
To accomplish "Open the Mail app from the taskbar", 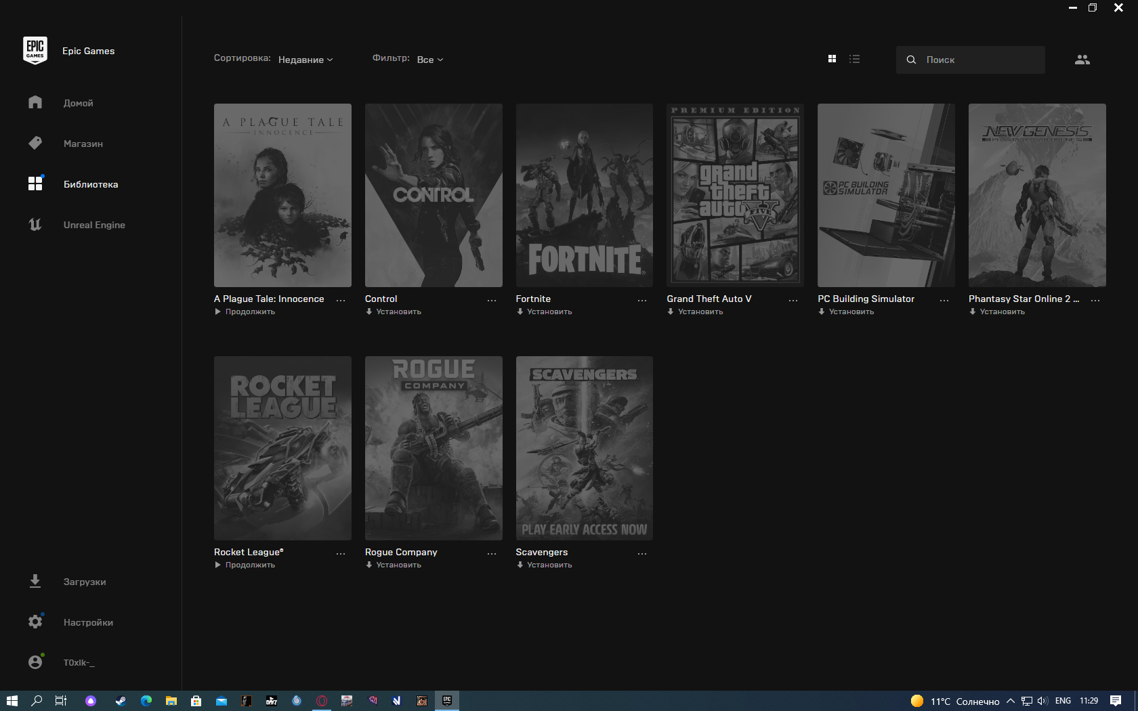I will (x=221, y=701).
